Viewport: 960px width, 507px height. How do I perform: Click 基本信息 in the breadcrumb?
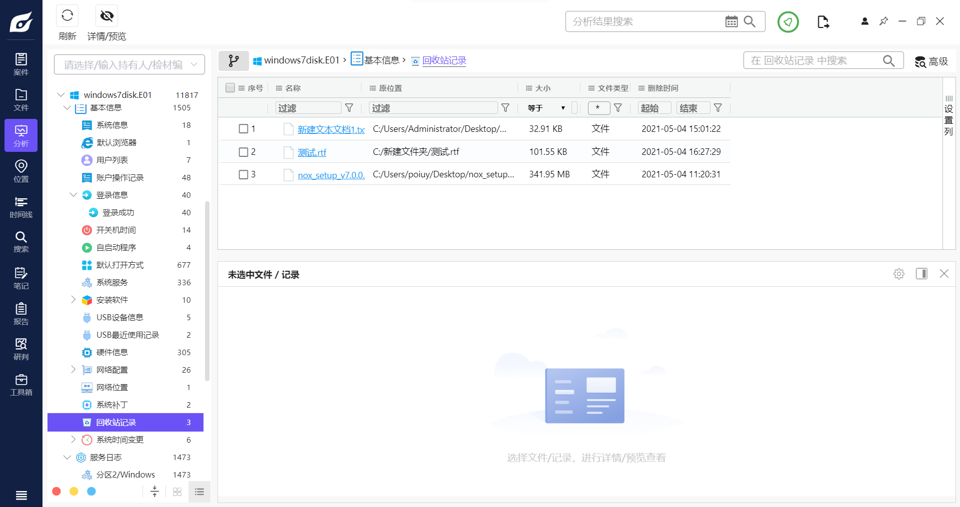pyautogui.click(x=381, y=60)
